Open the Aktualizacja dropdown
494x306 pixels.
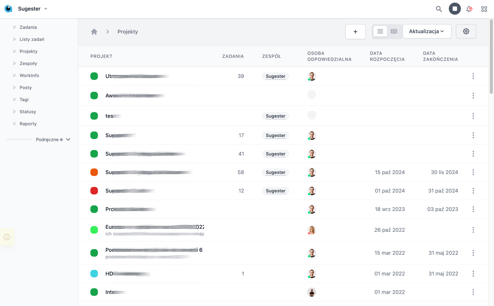[x=427, y=31]
